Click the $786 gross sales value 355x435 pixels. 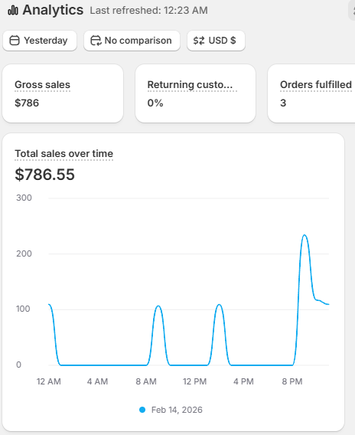pos(27,103)
